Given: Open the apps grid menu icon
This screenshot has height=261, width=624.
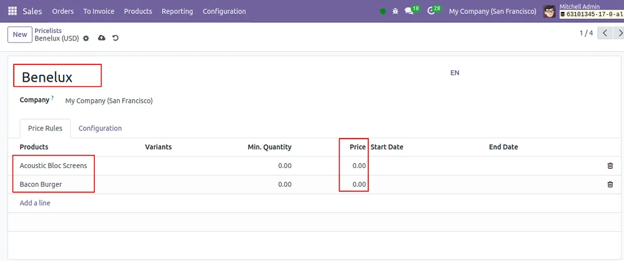Looking at the screenshot, I should 12,11.
